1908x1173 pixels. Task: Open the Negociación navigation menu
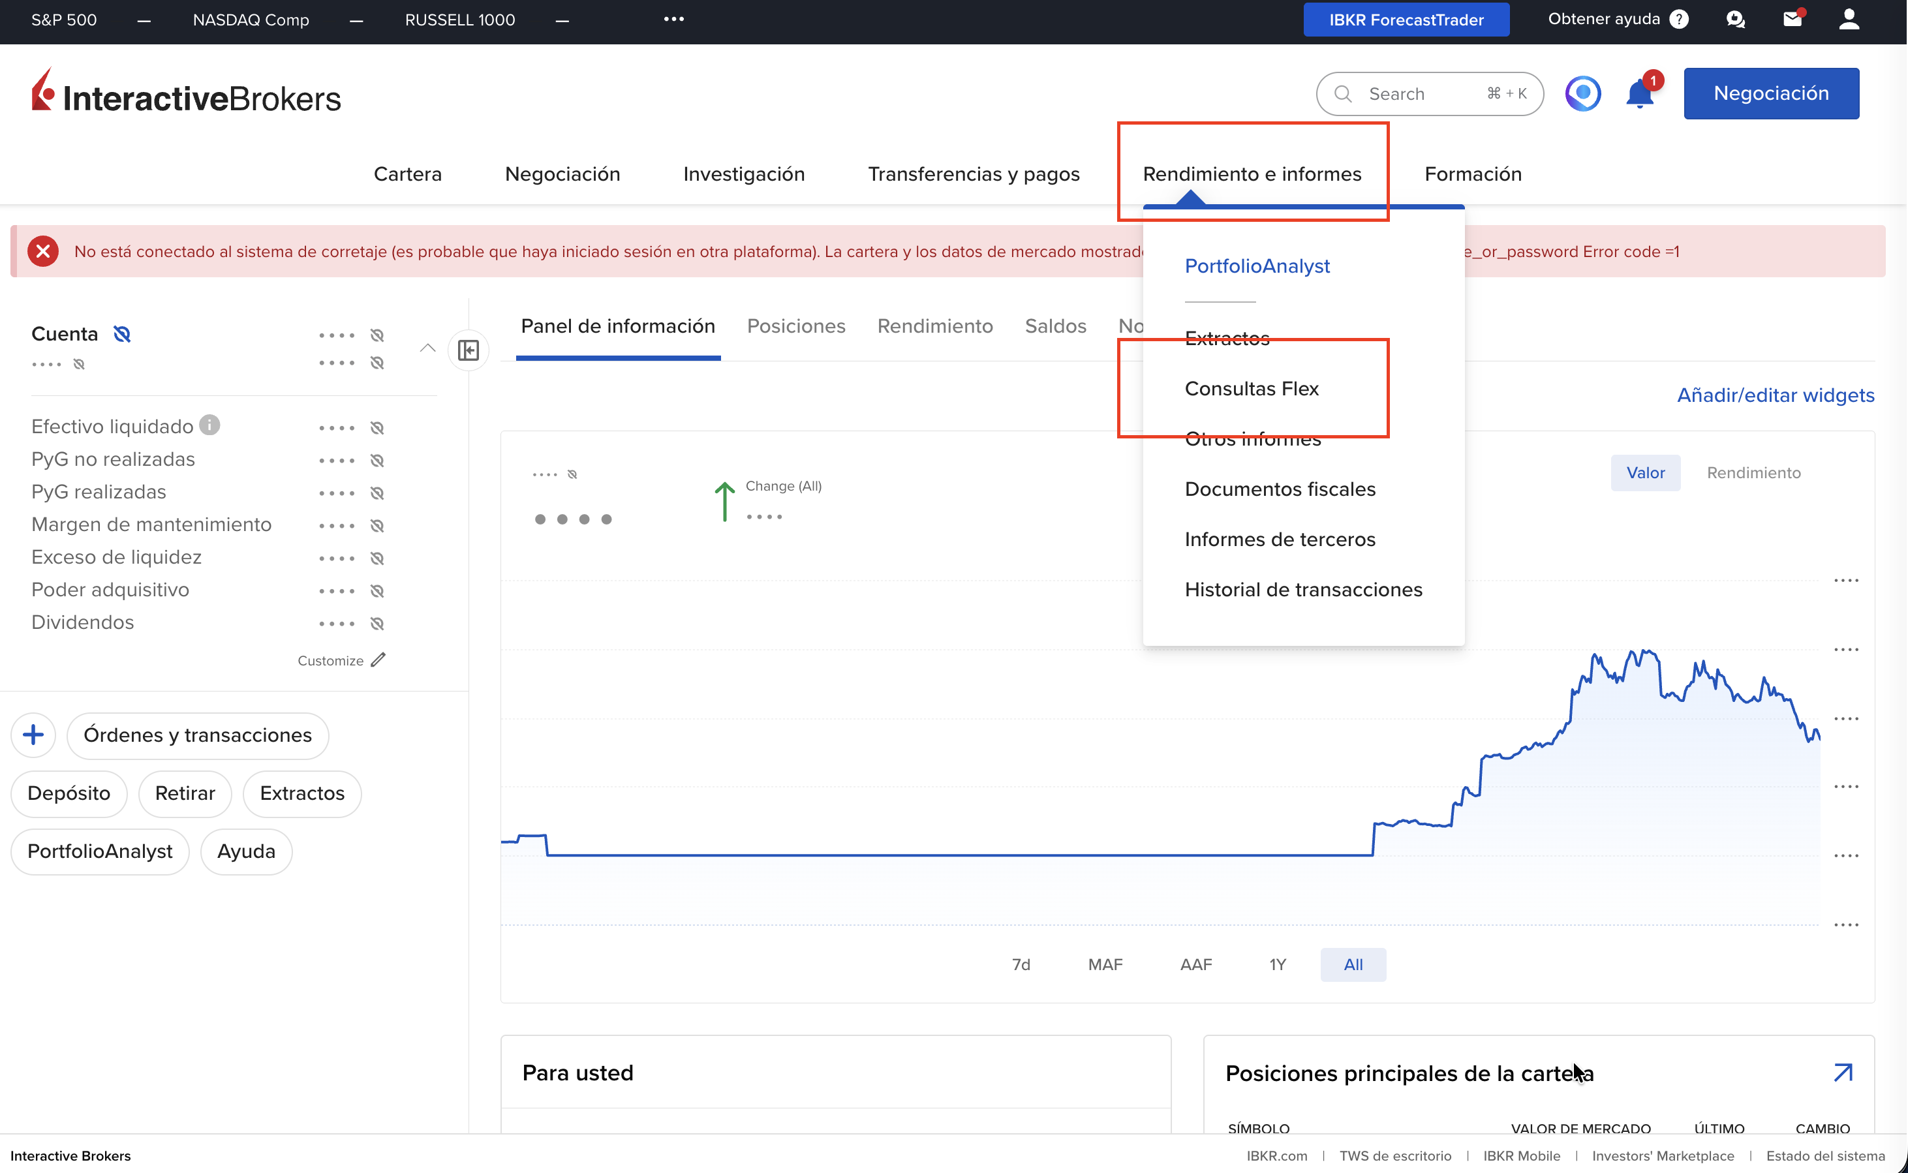tap(562, 174)
